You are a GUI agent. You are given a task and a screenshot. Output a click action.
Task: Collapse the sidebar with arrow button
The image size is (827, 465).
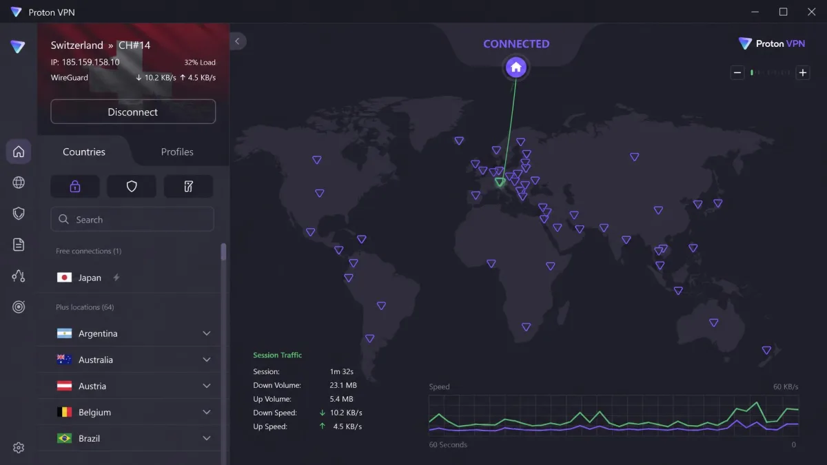tap(237, 41)
